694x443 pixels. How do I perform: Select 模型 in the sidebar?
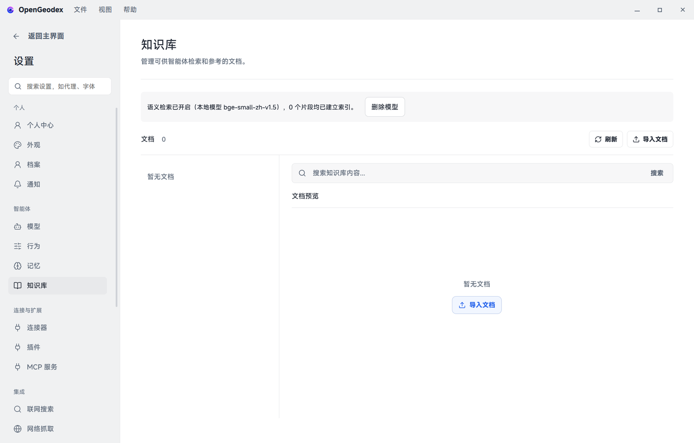point(58,226)
